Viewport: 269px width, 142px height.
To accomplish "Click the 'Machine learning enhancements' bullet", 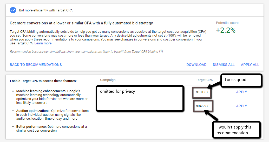I will [52, 97].
